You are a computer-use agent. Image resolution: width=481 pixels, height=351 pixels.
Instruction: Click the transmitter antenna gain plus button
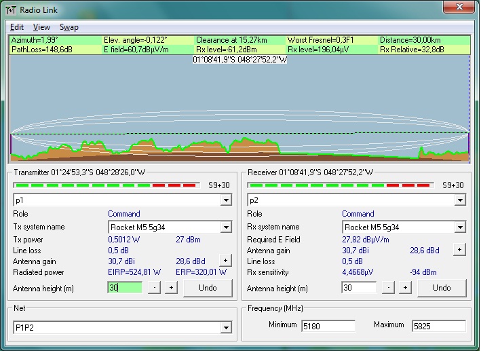[x=225, y=261]
